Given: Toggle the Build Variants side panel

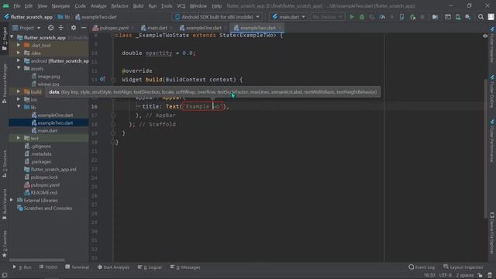Looking at the screenshot, I should 5,205.
